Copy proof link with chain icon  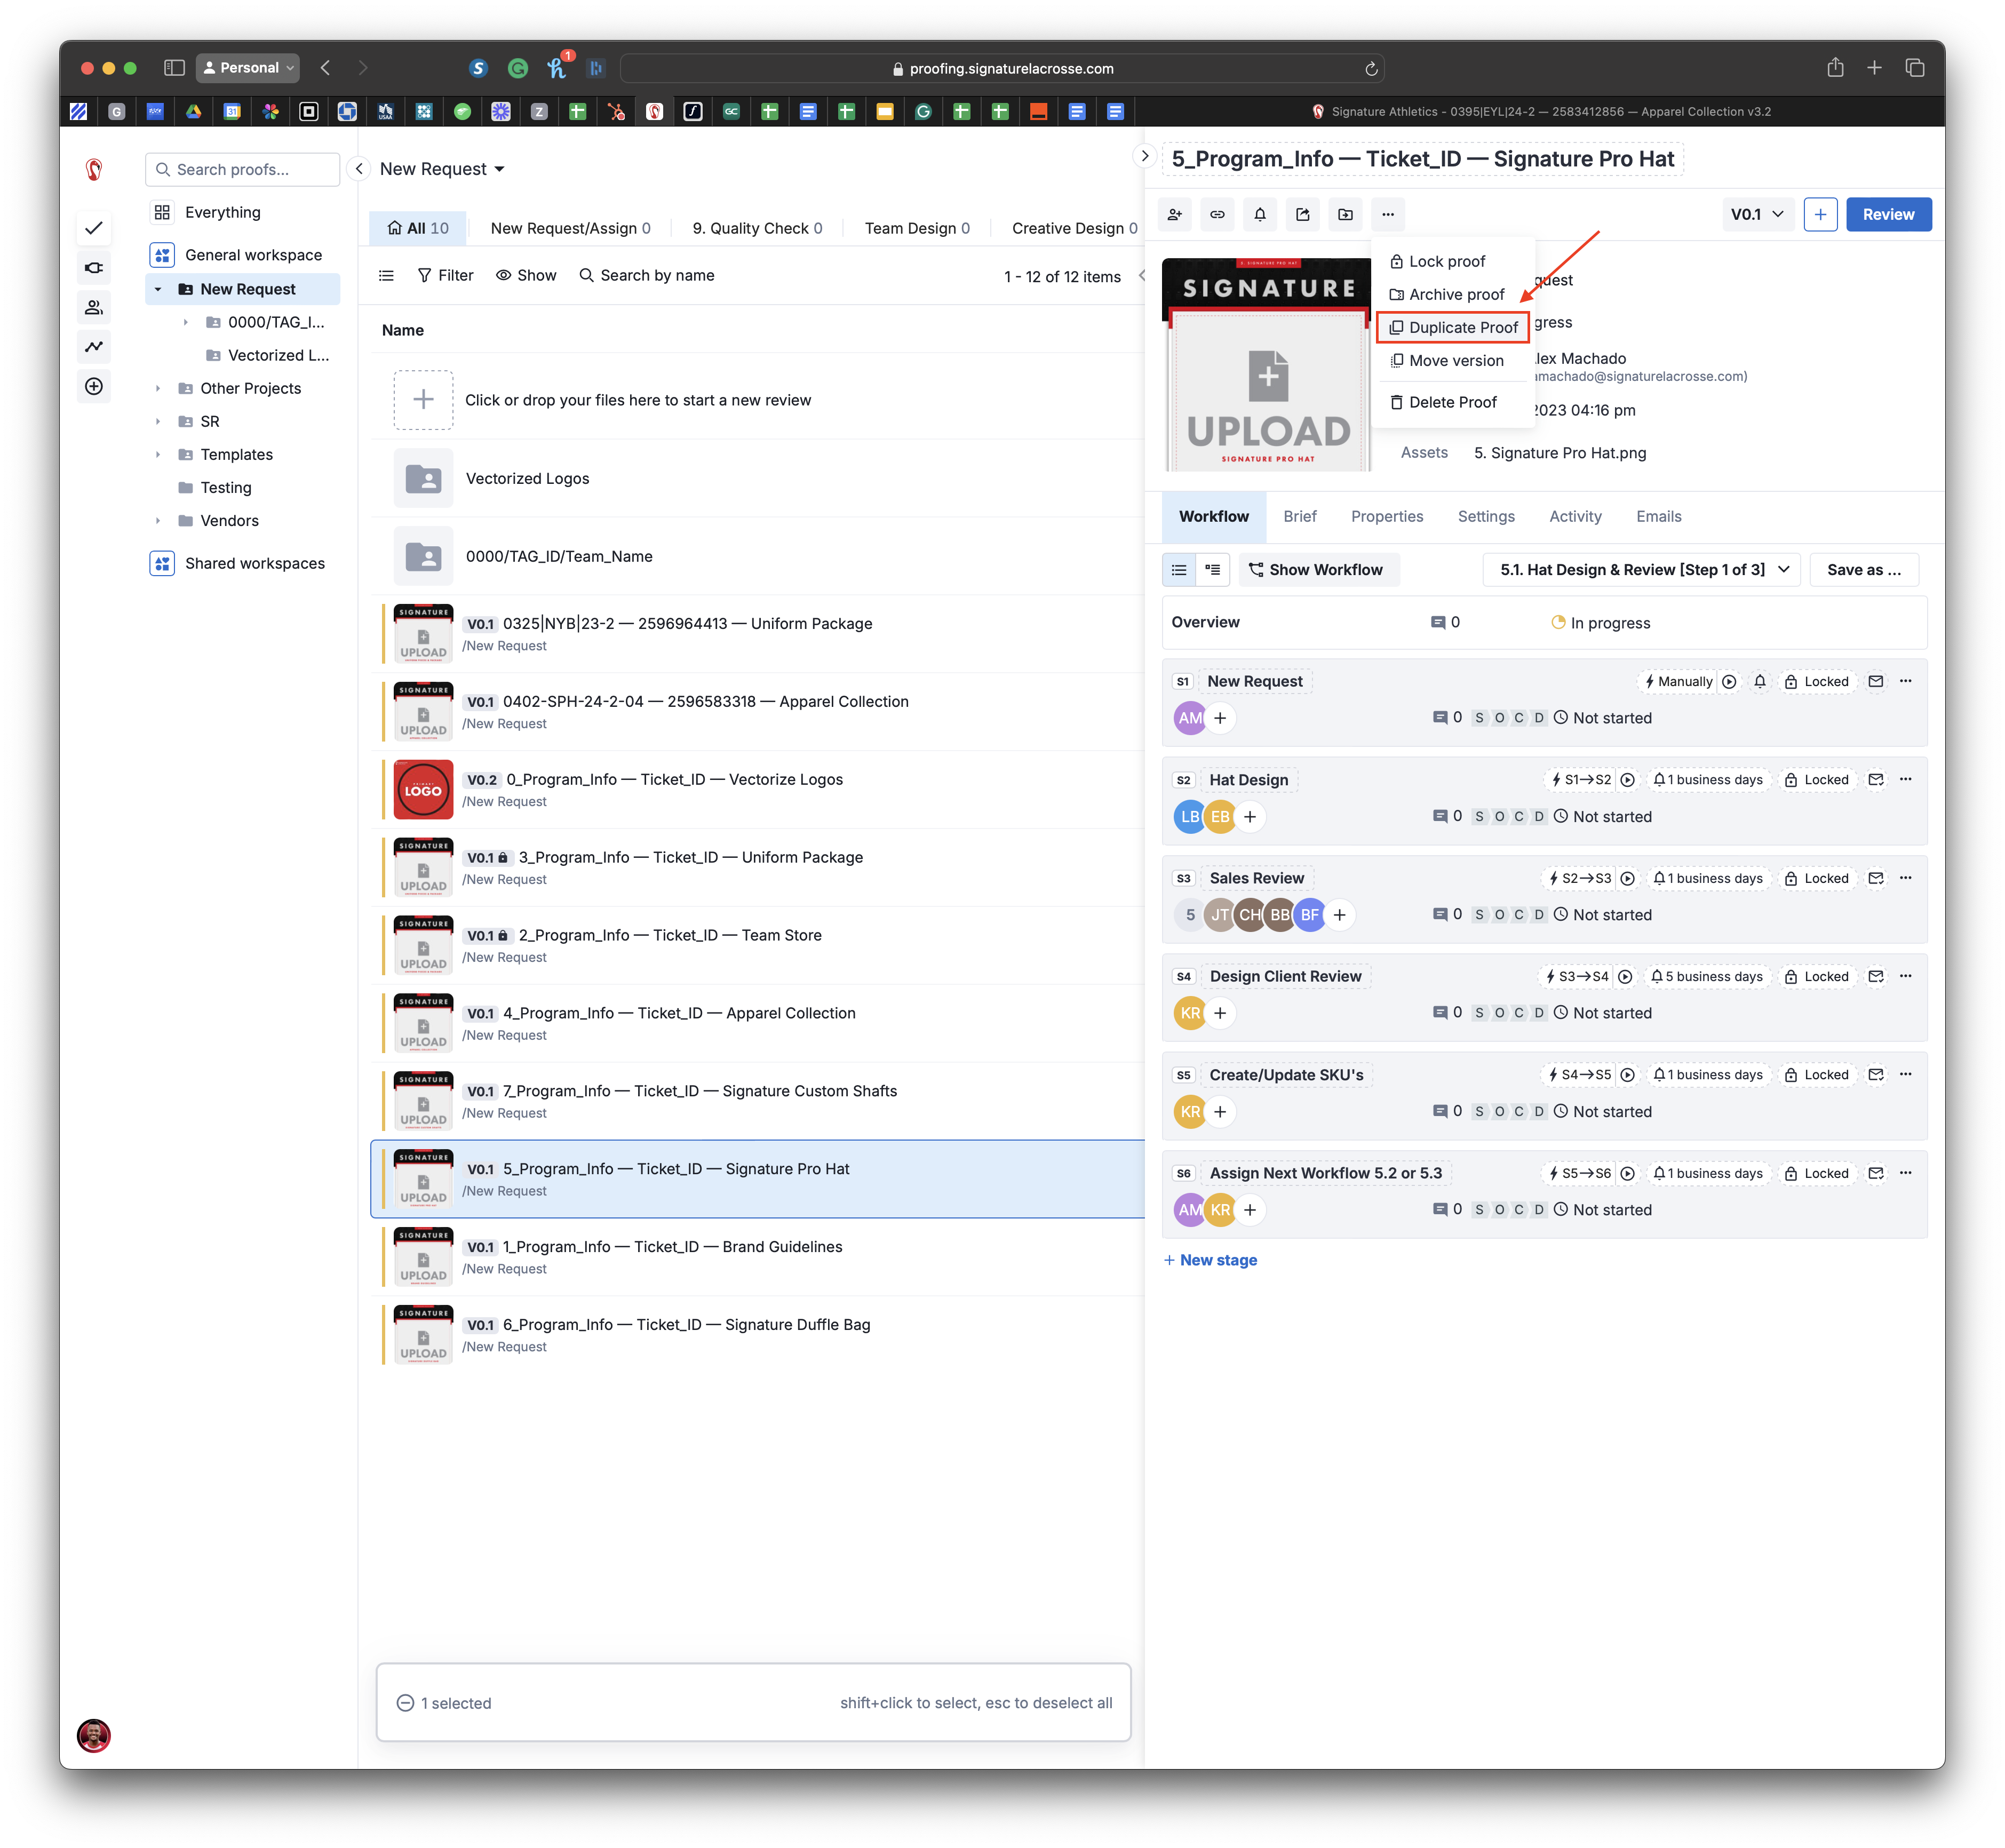point(1217,214)
